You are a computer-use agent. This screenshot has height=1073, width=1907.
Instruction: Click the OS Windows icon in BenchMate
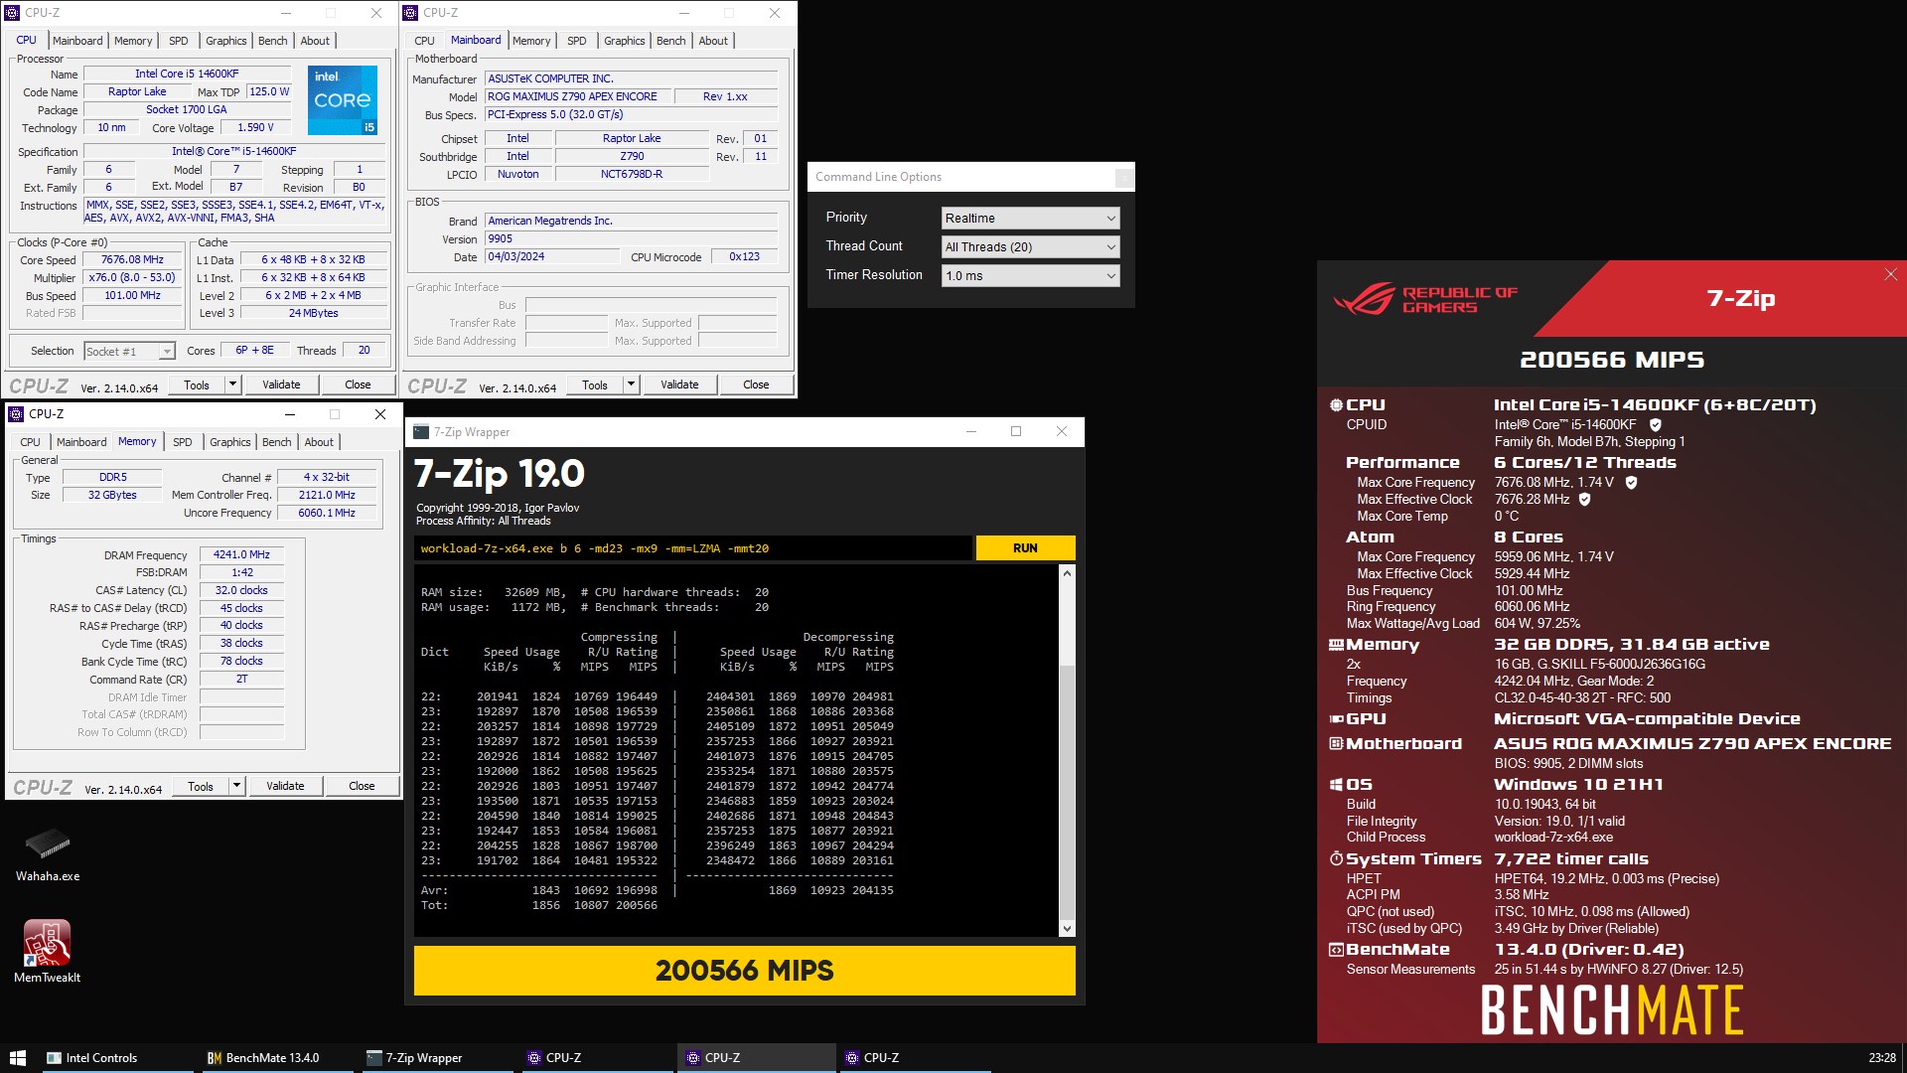(x=1336, y=785)
